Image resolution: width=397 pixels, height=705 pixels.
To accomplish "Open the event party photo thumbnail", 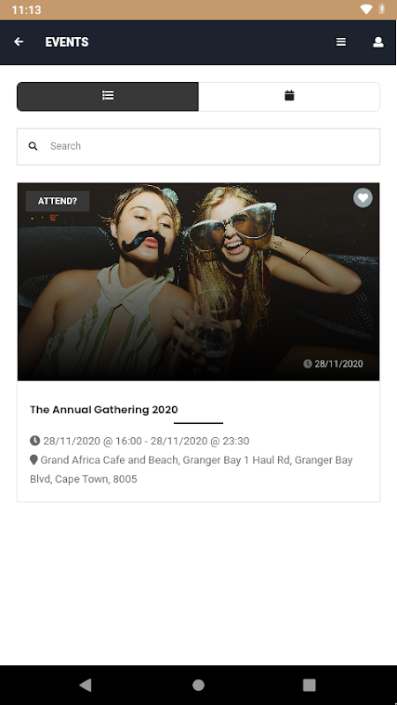I will click(x=198, y=281).
